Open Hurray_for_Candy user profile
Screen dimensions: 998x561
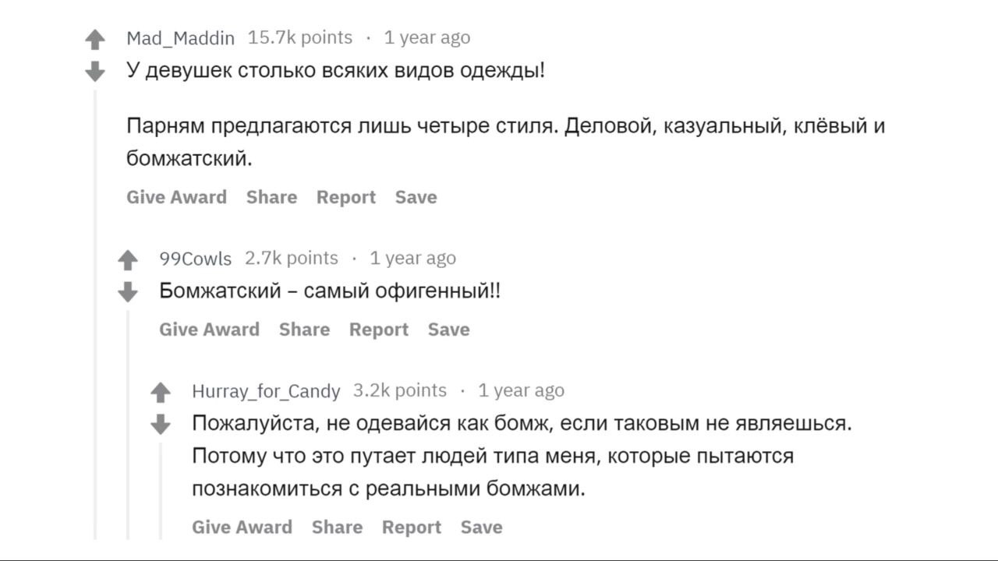pos(266,391)
